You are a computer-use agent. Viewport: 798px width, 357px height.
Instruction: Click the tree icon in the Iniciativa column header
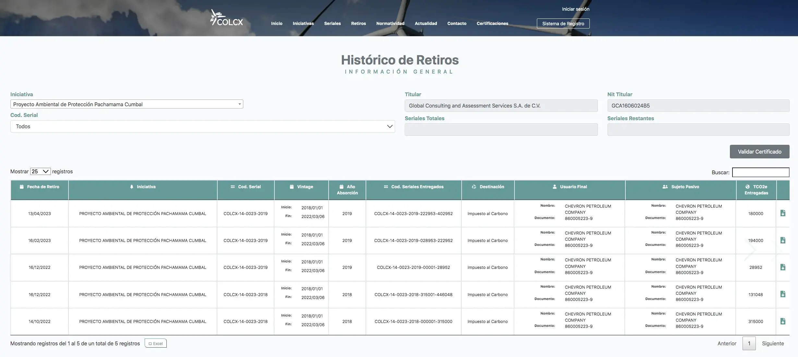tap(132, 187)
